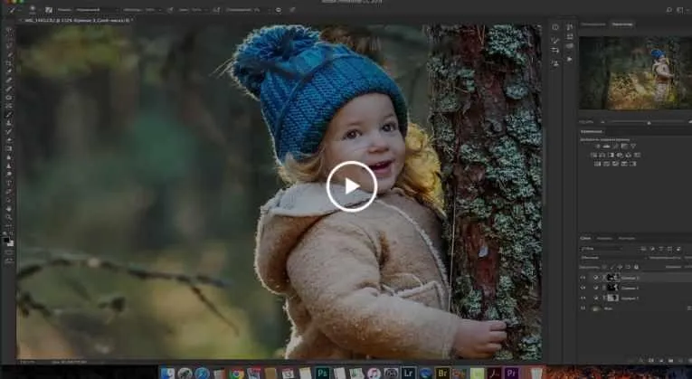Viewport: 692px width, 379px height.
Task: Toggle Quick Mask mode below color swatches
Action: point(9,252)
